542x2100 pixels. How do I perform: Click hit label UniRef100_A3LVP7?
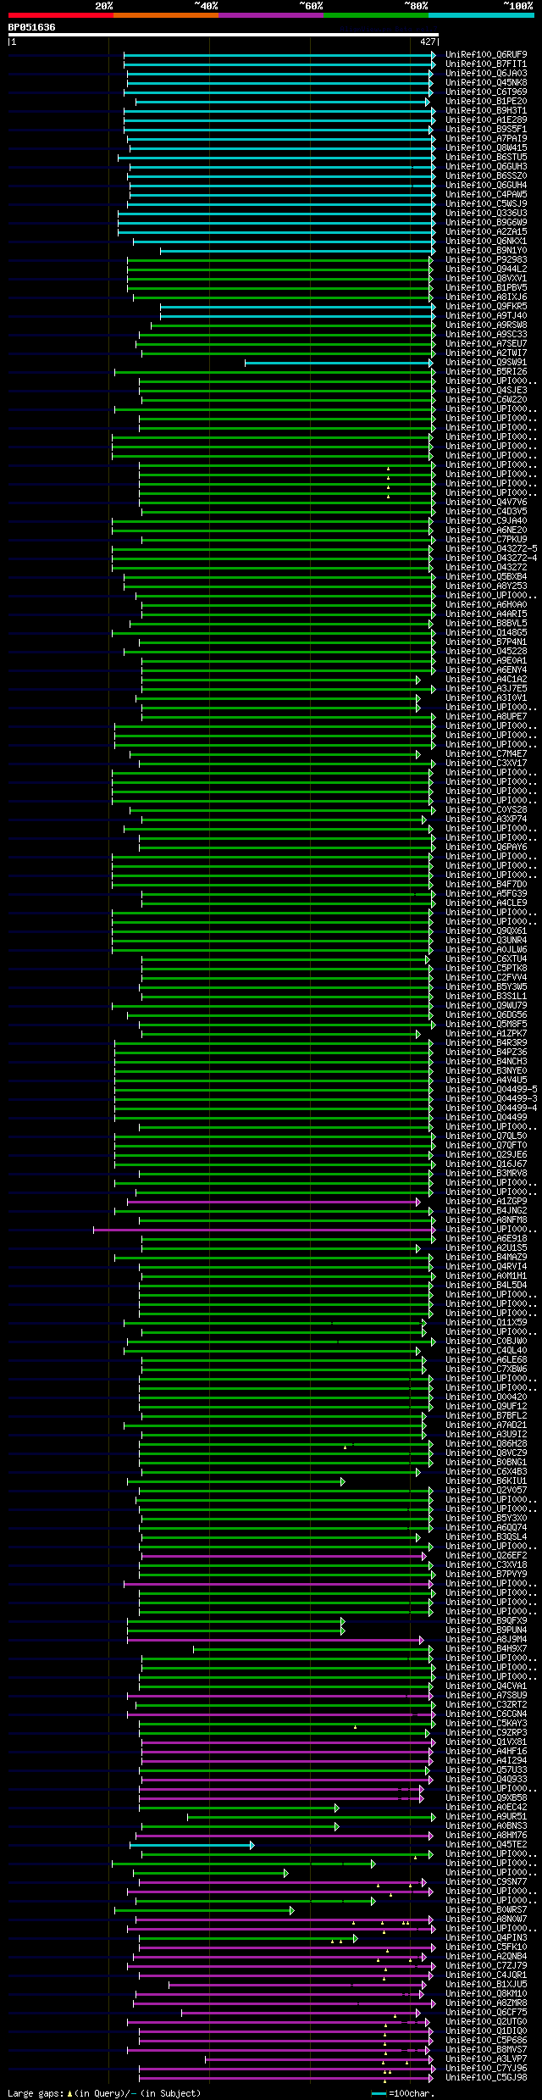(x=486, y=2058)
